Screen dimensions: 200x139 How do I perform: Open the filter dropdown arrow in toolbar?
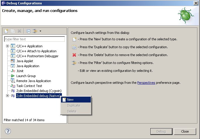coord(40,31)
